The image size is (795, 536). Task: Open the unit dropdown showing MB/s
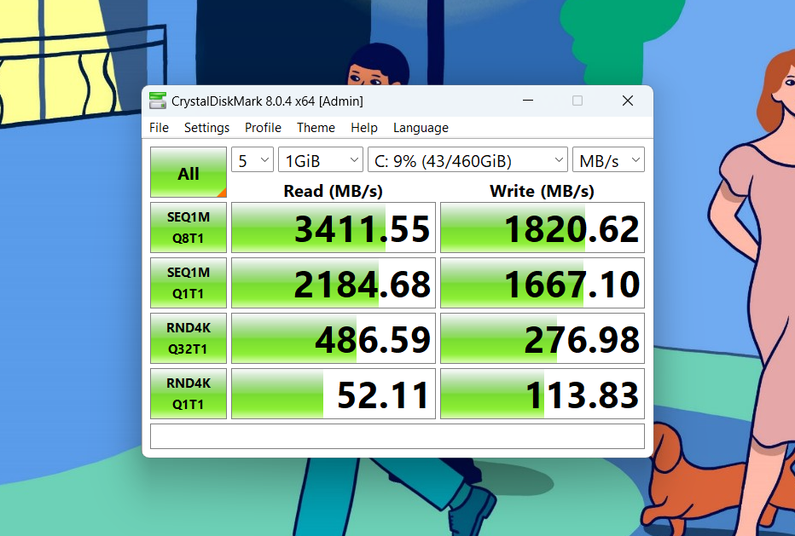[x=608, y=160]
